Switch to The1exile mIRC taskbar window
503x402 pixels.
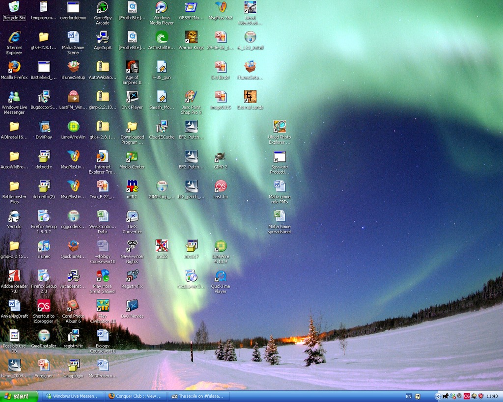[197, 396]
